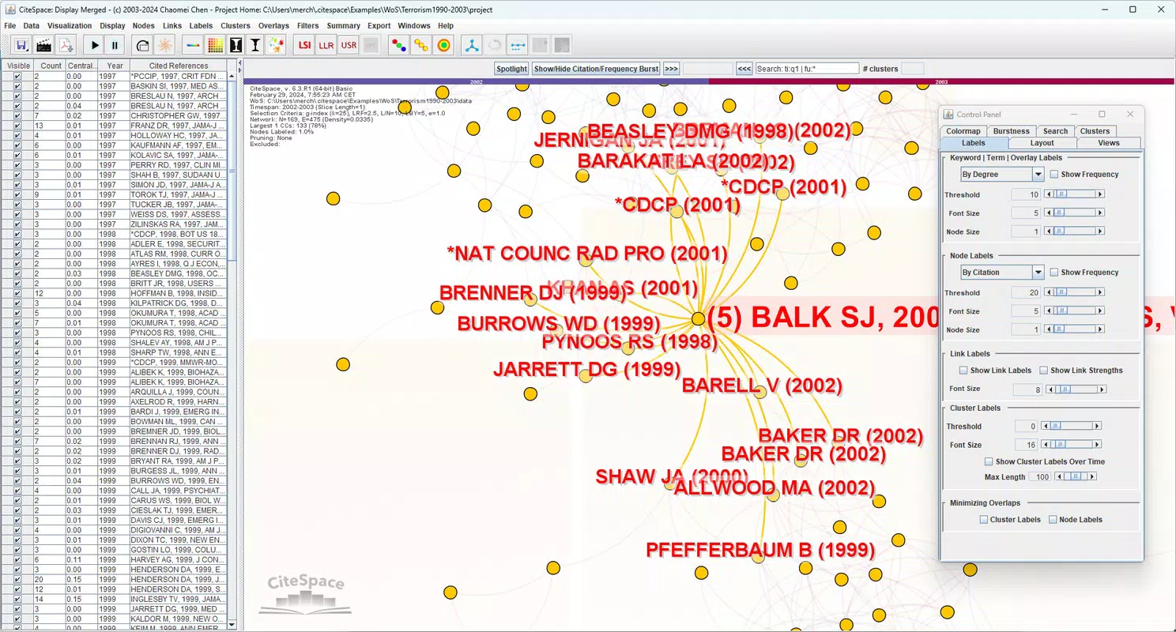Click the blue dashed timeline icon
This screenshot has height=632, width=1176.
pyautogui.click(x=518, y=45)
